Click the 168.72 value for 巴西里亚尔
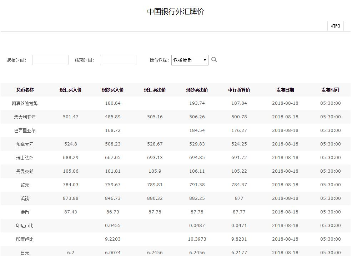The width and height of the screenshot is (352, 256). point(113,131)
